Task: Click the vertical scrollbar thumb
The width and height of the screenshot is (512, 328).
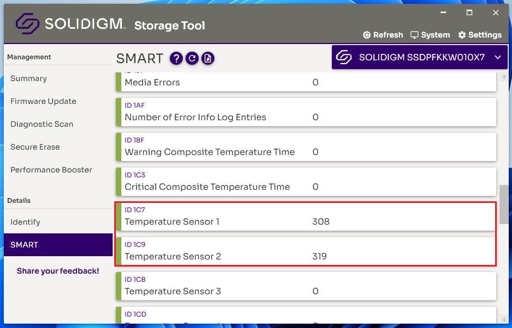Action: pyautogui.click(x=504, y=205)
